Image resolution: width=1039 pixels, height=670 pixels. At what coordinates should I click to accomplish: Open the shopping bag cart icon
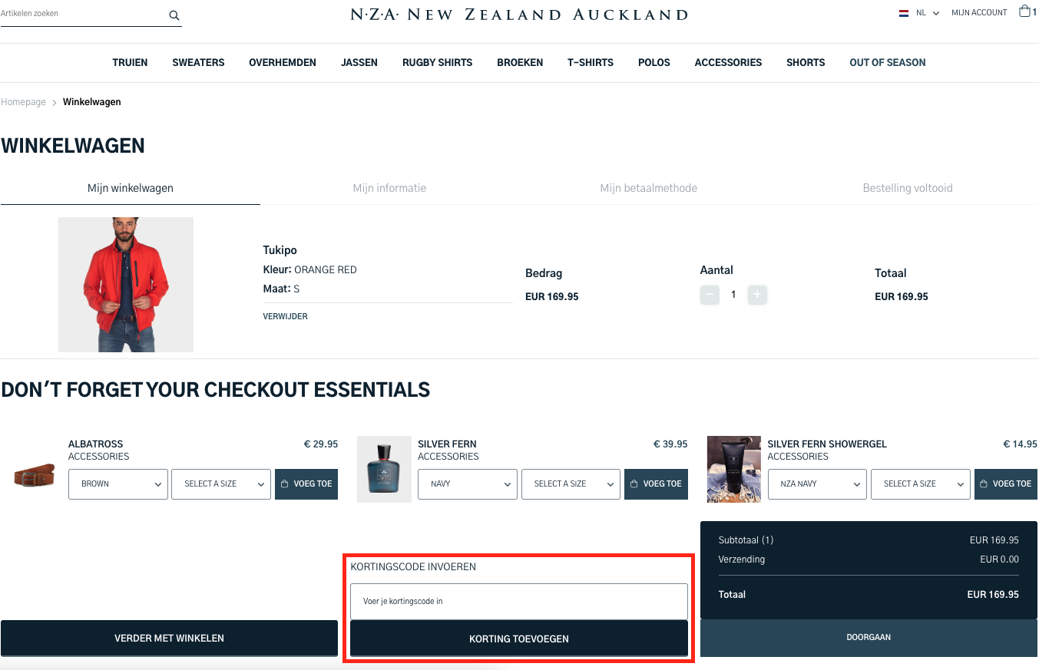pyautogui.click(x=1024, y=12)
